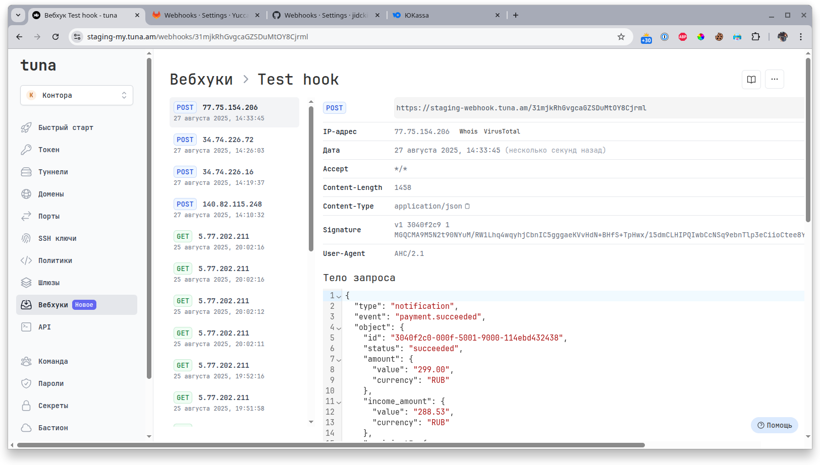The height and width of the screenshot is (465, 820).
Task: Switch to Webhooks Settings jidck GitHub tab
Action: (x=326, y=15)
